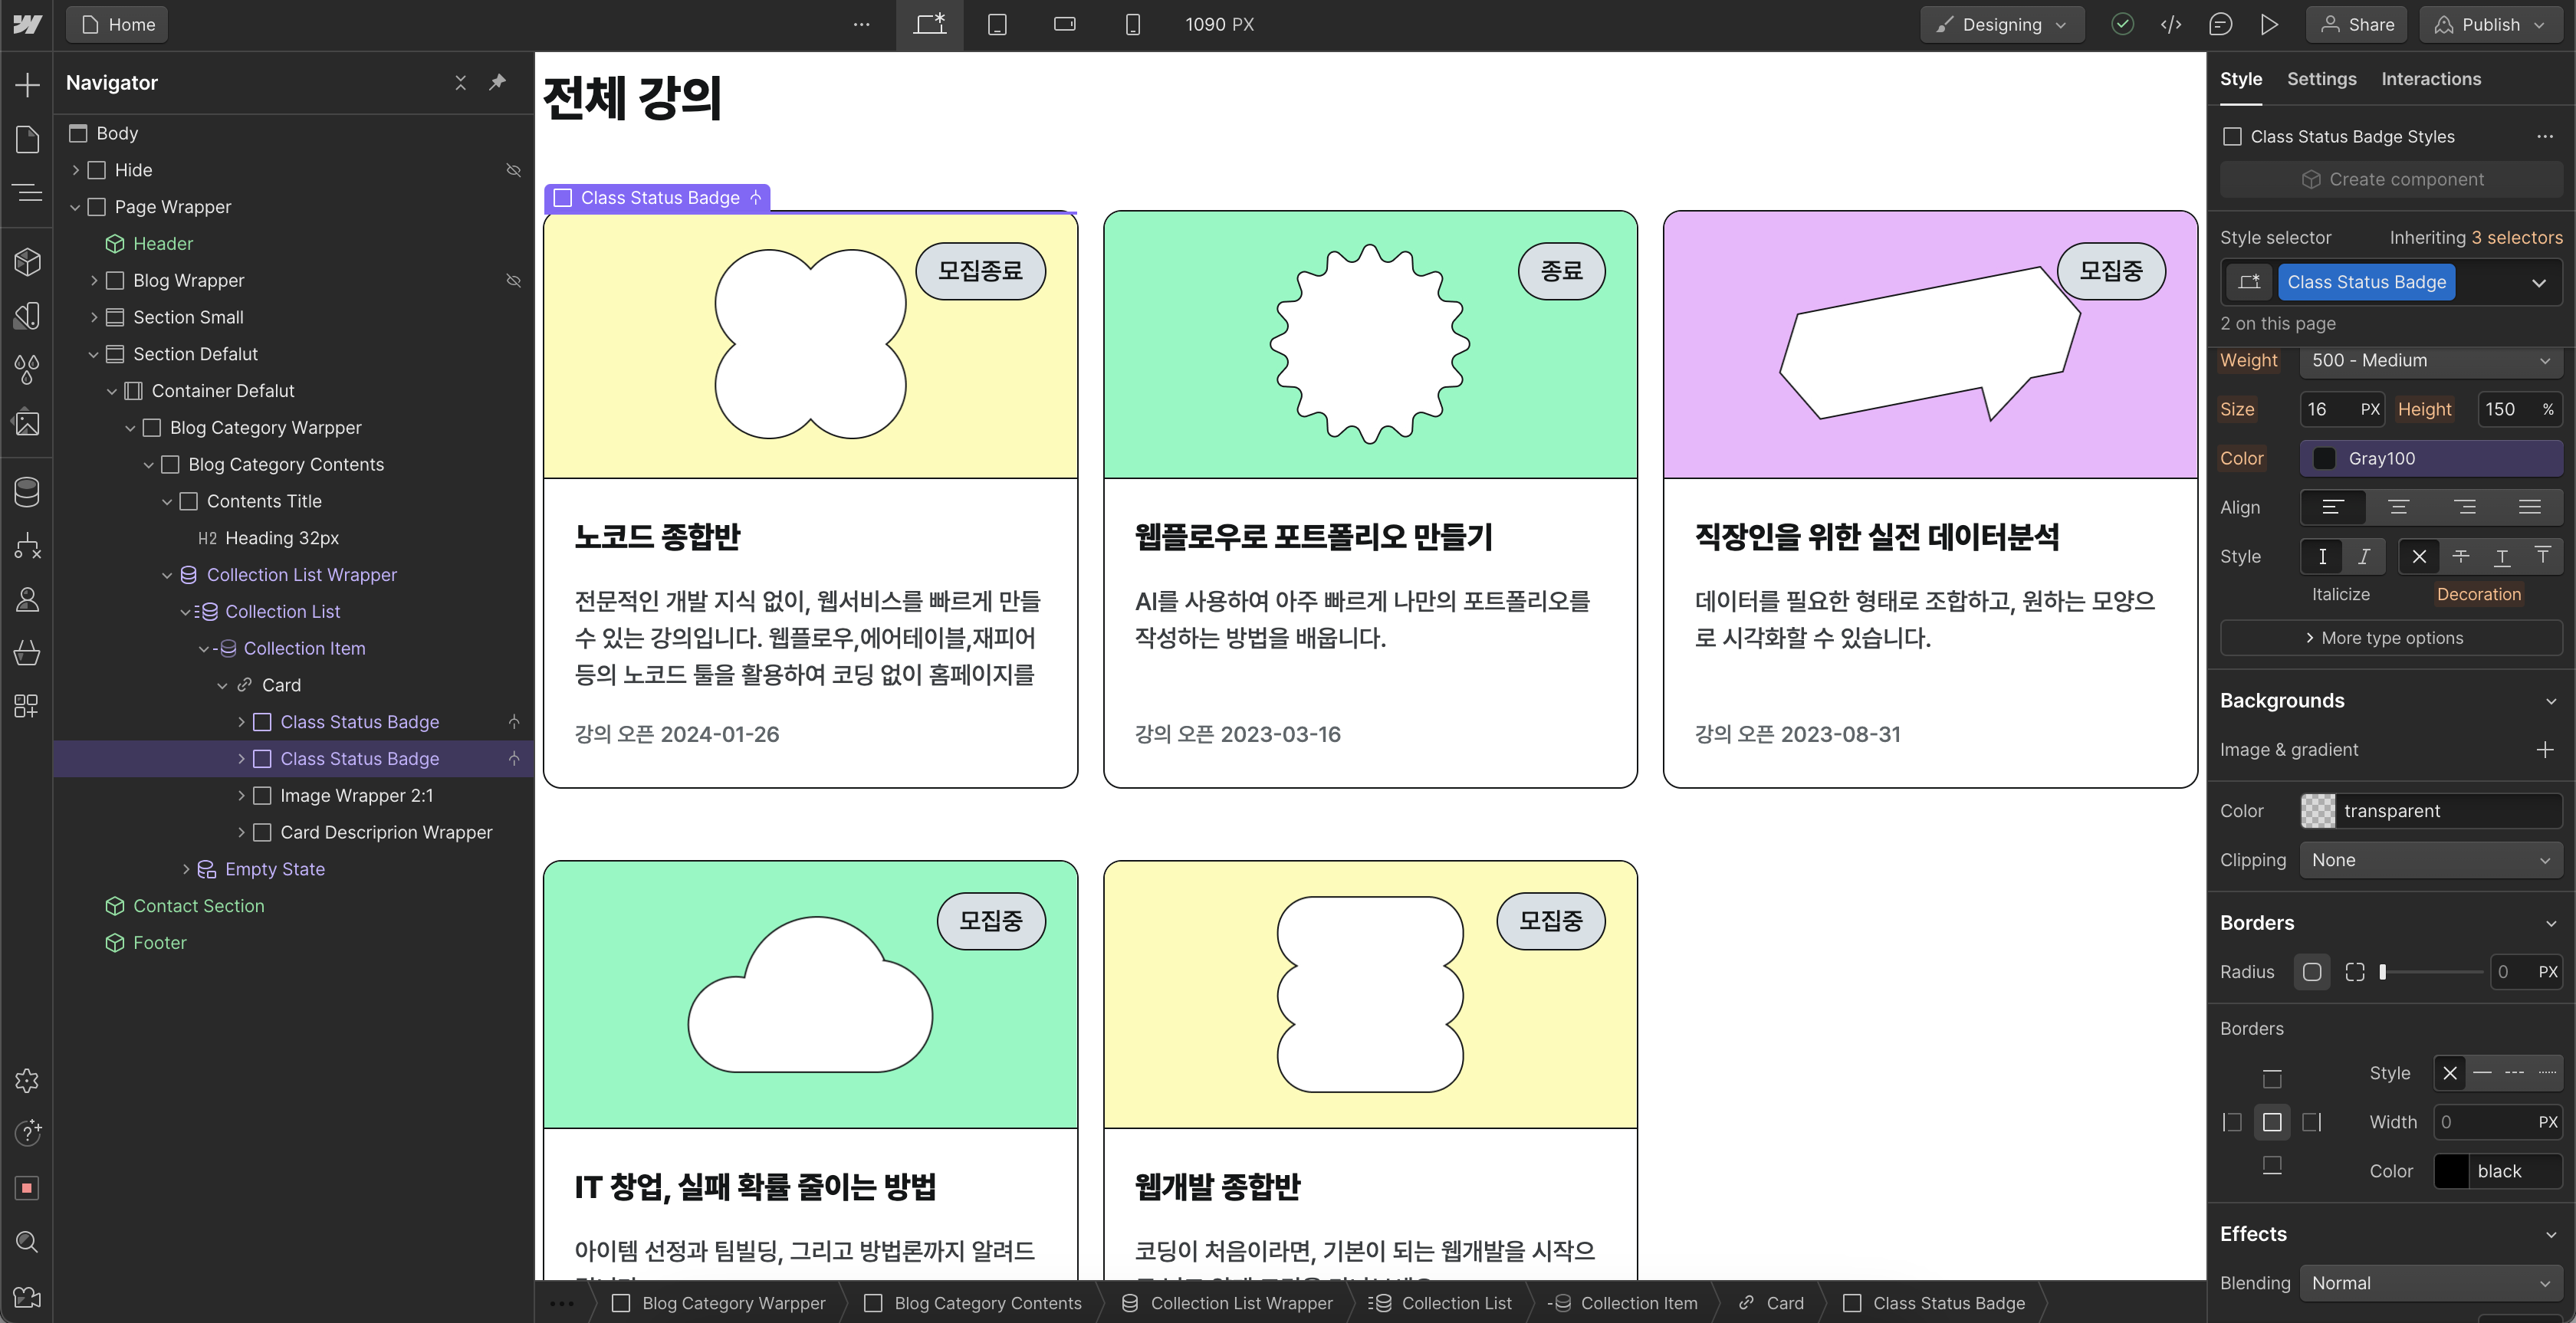
Task: Open the comments panel
Action: pos(2220,24)
